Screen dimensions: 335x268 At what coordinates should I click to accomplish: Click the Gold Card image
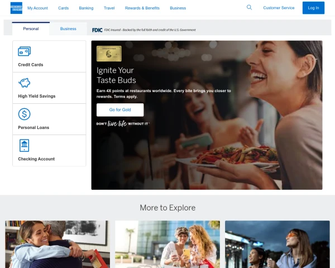pyautogui.click(x=109, y=54)
